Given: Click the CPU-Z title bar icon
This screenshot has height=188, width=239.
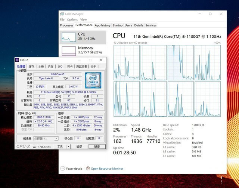Looking at the screenshot, I should (17, 60).
